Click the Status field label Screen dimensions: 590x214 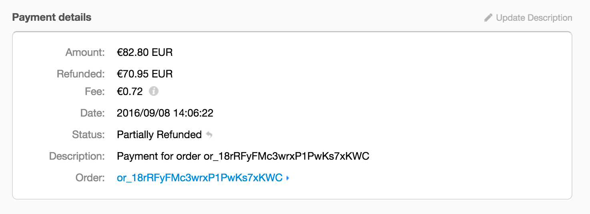point(88,135)
